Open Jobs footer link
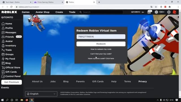The image size is (181, 102). coord(53,81)
